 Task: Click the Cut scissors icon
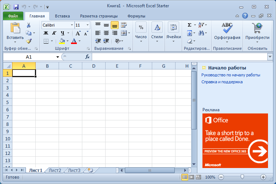coord(28,25)
